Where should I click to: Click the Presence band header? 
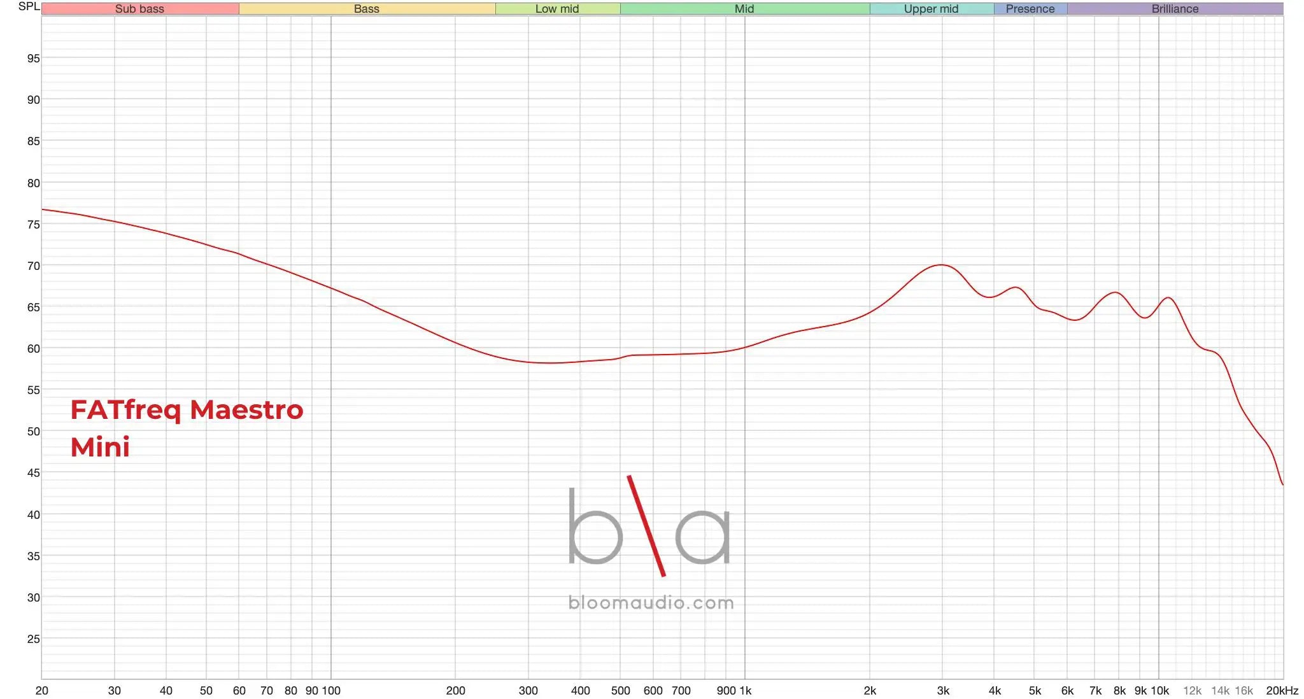click(x=1030, y=9)
